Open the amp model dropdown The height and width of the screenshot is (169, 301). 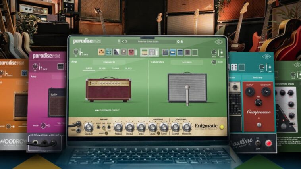109,62
